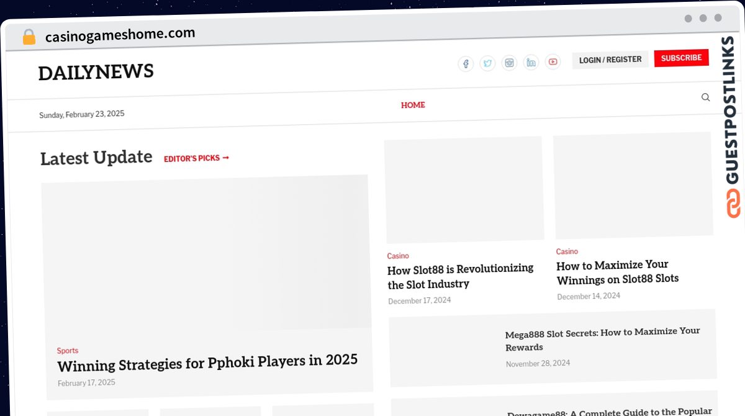The image size is (745, 416).
Task: Go to the Home menu item
Action: tap(413, 105)
